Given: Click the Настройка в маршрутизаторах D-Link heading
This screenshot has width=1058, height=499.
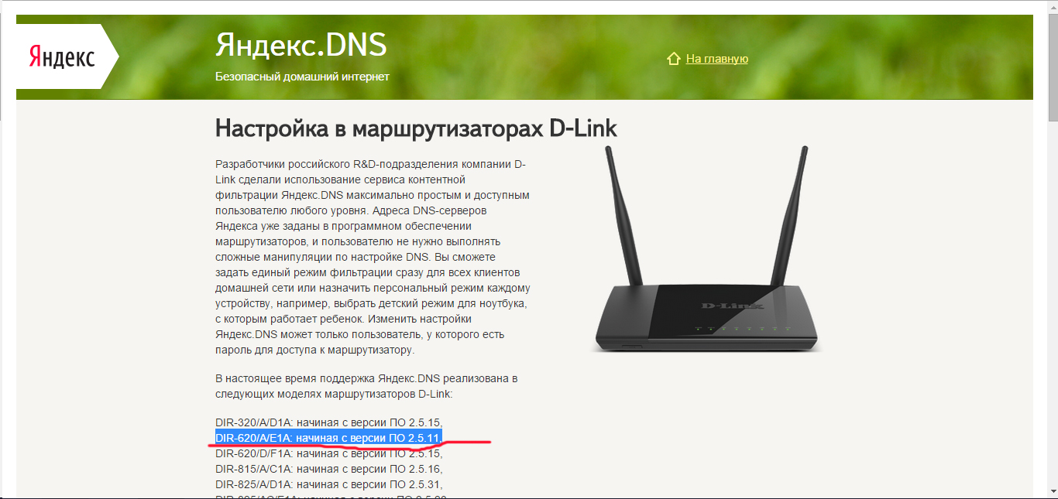Looking at the screenshot, I should coord(416,128).
